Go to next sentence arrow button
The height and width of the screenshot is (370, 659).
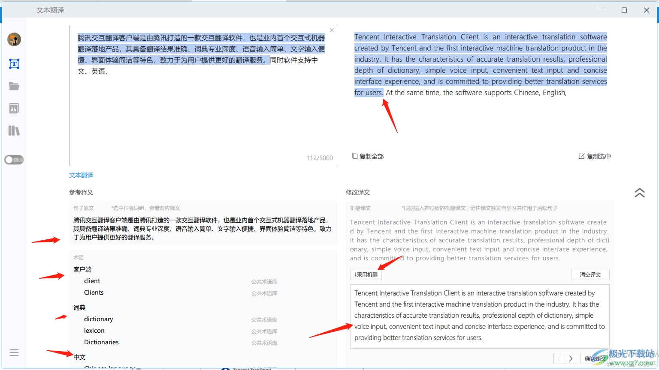[x=571, y=358]
